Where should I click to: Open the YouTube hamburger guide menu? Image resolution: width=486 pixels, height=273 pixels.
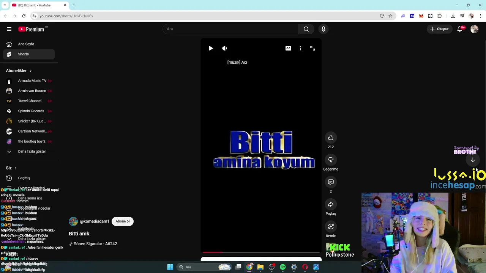9,29
